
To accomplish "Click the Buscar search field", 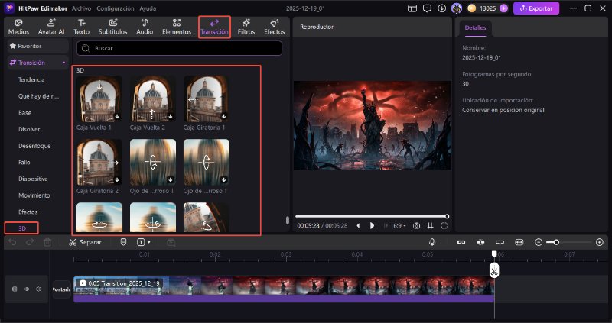I will [x=179, y=48].
